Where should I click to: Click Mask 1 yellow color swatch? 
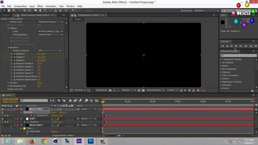coord(24,128)
